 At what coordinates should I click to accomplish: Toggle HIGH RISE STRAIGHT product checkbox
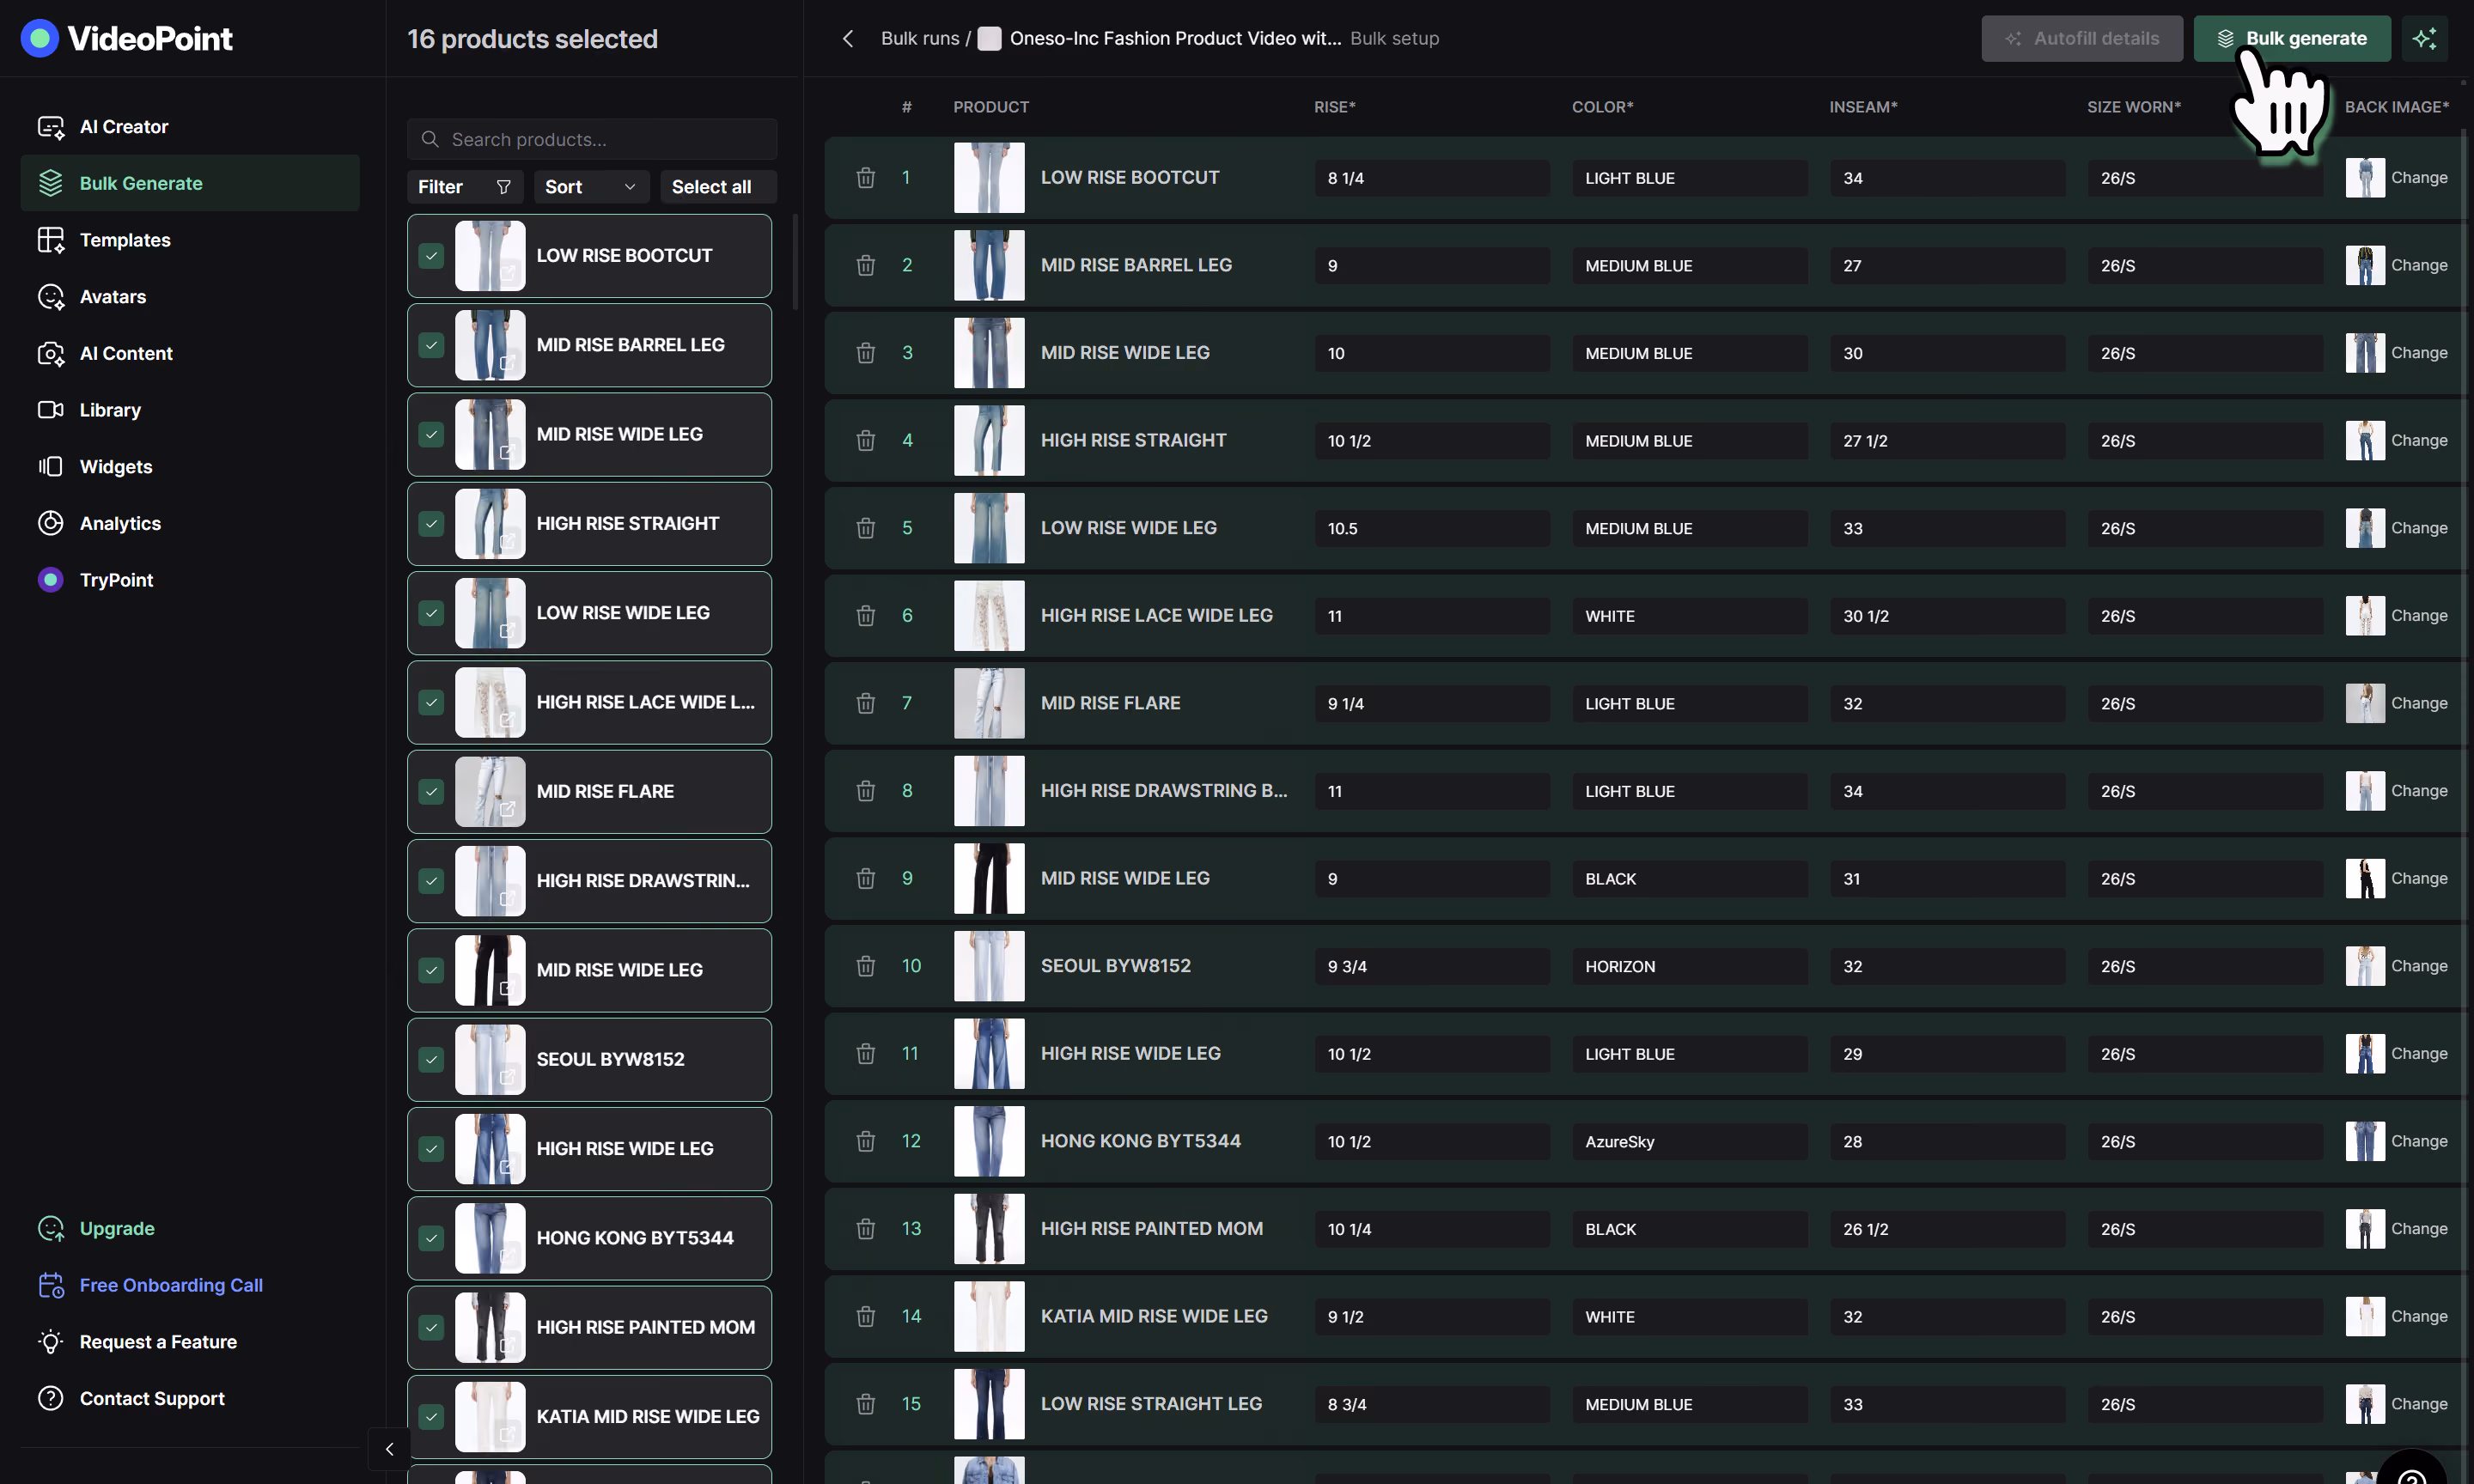click(x=431, y=524)
